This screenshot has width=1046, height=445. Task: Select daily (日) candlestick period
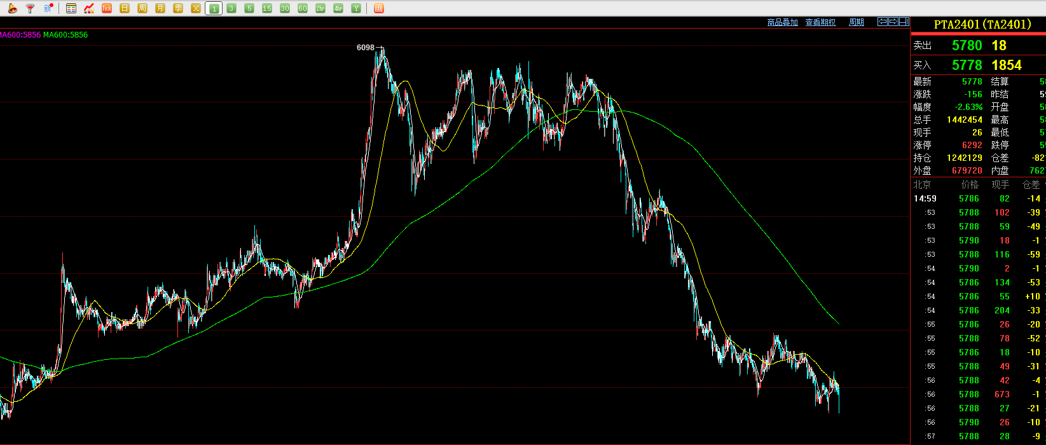(125, 8)
